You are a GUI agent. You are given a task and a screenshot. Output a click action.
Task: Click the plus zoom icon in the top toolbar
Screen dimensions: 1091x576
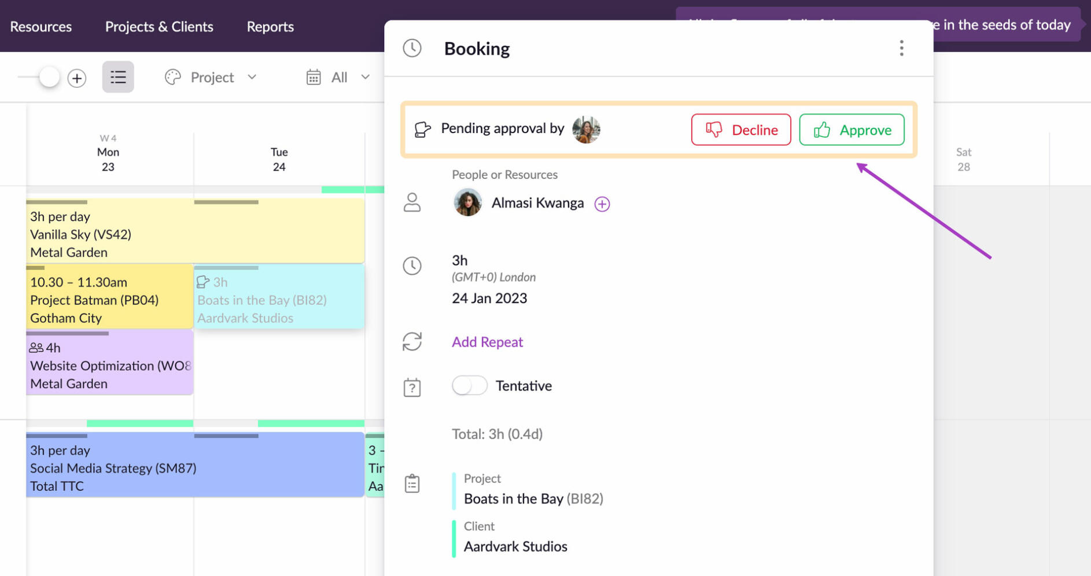tap(77, 77)
